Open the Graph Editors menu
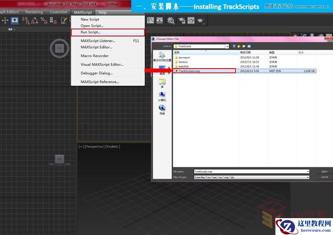333x235 pixels. 9,12
